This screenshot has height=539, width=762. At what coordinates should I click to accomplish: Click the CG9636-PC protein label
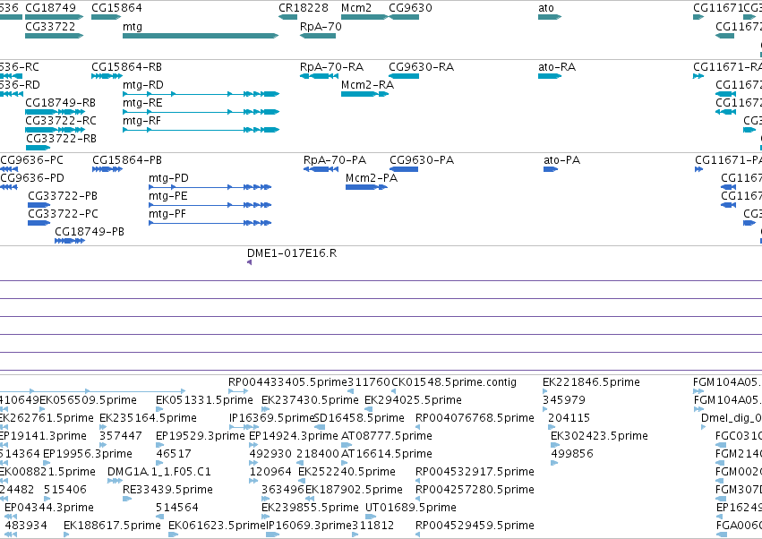(x=32, y=160)
